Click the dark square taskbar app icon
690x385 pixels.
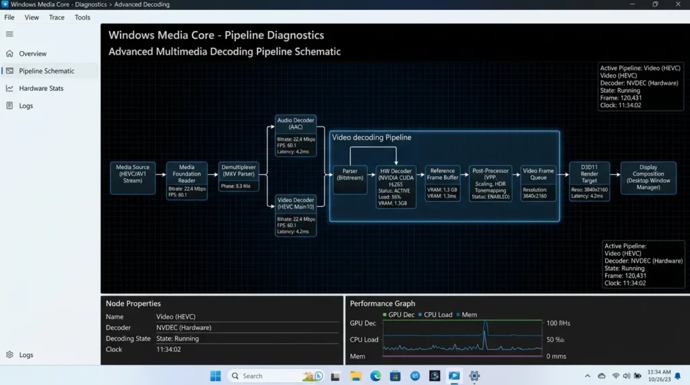tap(435, 376)
